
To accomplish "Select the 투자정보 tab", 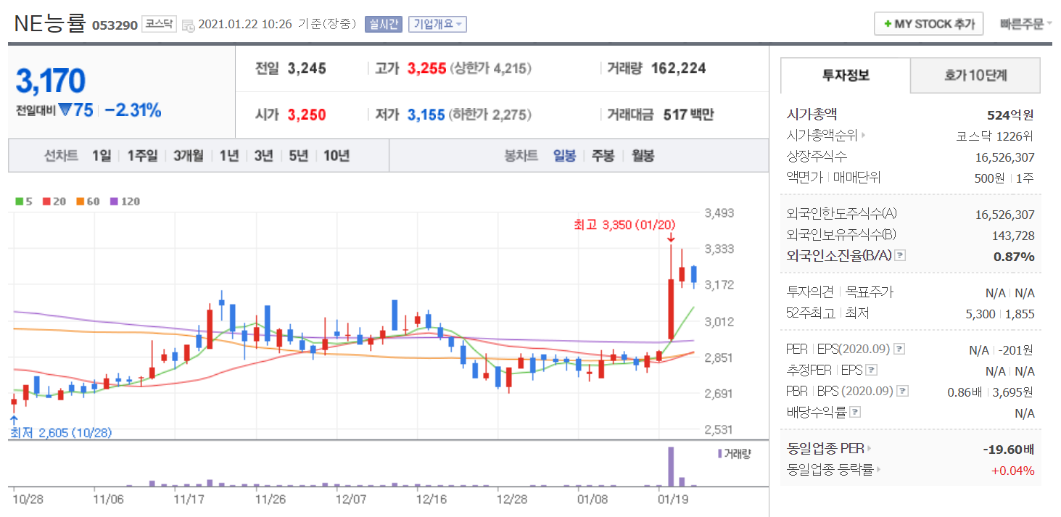I will [846, 75].
